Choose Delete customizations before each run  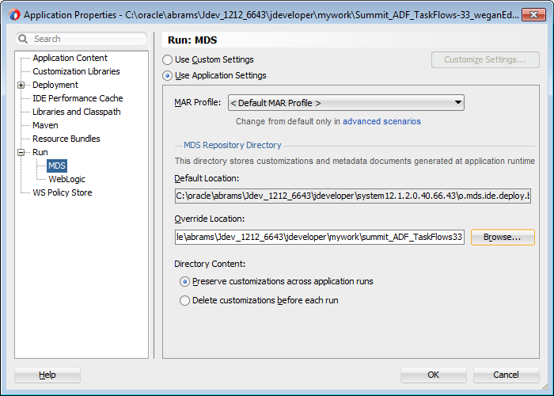tap(184, 300)
